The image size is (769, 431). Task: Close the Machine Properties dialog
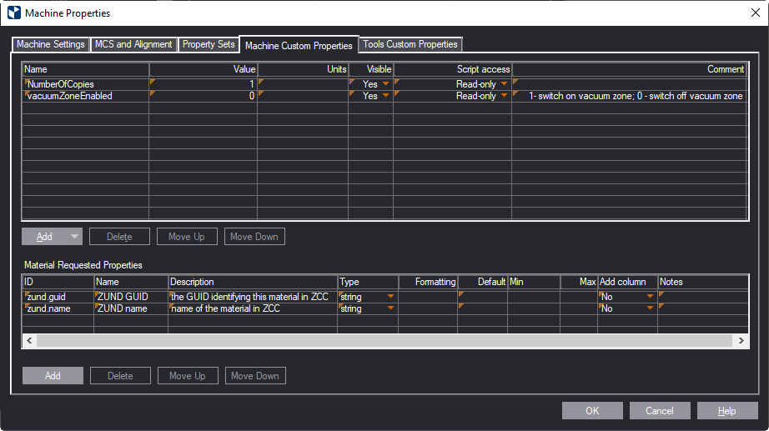755,13
